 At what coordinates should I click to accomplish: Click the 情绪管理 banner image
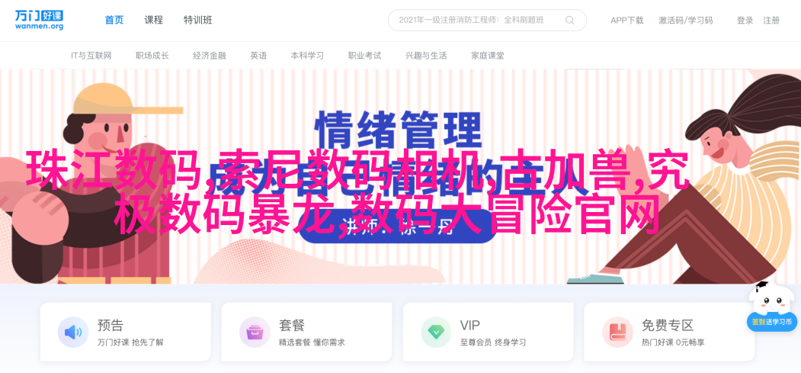click(x=401, y=176)
